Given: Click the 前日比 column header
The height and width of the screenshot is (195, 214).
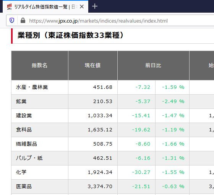Looking at the screenshot, I should click(153, 66).
